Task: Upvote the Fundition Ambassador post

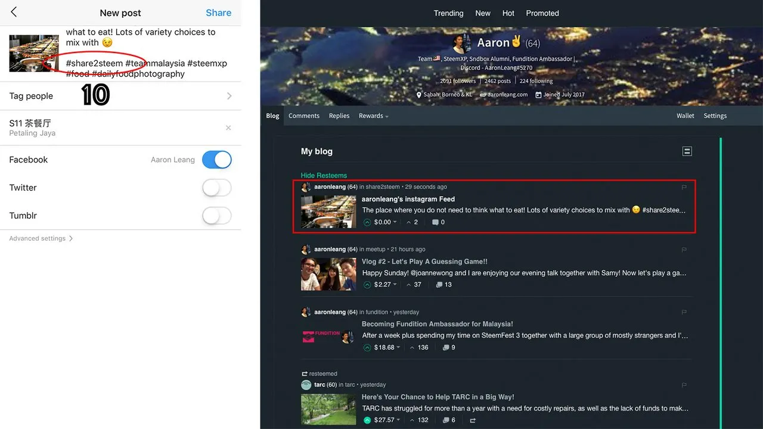Action: pos(367,347)
